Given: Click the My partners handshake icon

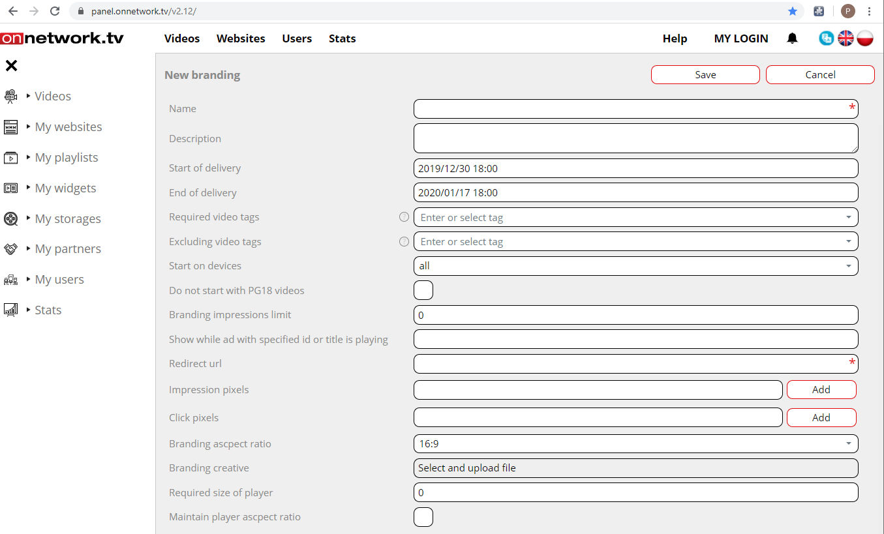Looking at the screenshot, I should click(10, 249).
